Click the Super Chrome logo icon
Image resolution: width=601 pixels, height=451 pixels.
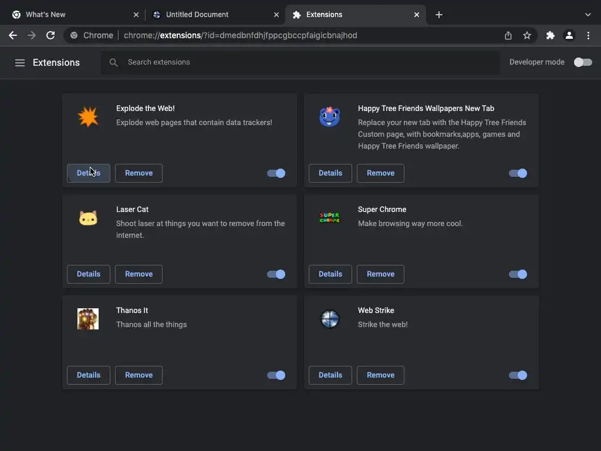pos(330,217)
